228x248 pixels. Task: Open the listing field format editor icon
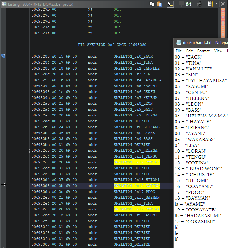181,4
